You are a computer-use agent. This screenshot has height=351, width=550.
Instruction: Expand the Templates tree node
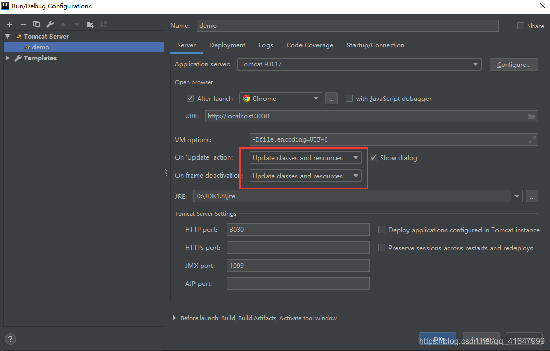click(8, 58)
